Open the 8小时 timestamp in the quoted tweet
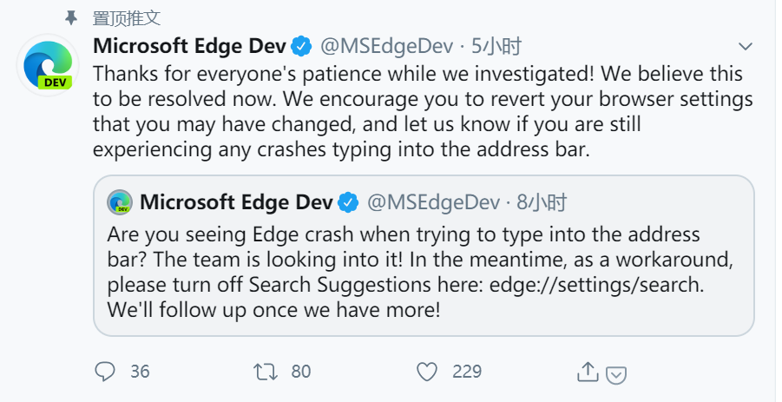 [x=542, y=202]
